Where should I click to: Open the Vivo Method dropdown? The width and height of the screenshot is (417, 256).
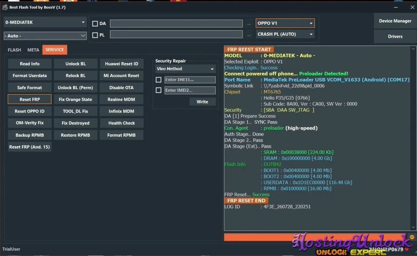(185, 69)
